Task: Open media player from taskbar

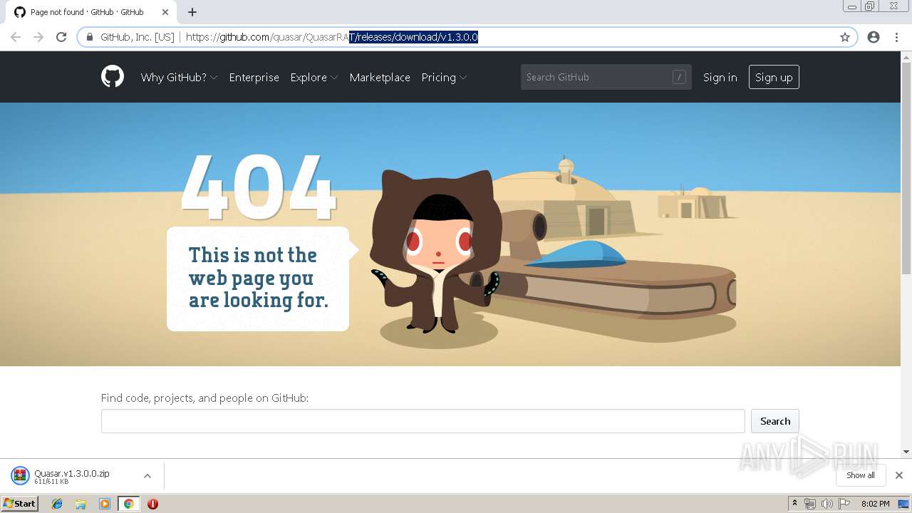Action: [105, 504]
